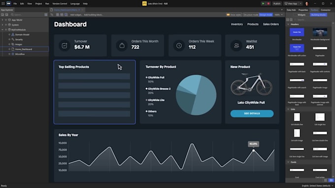Click the Images collection icon in tree

[x=13, y=44]
